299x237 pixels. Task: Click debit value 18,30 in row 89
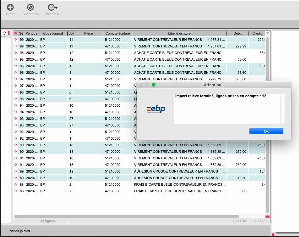(242, 178)
